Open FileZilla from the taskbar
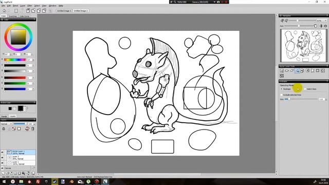329x185 pixels. coord(38,181)
